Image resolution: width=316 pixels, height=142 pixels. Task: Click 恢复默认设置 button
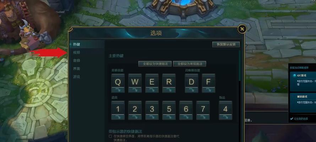coord(226,44)
